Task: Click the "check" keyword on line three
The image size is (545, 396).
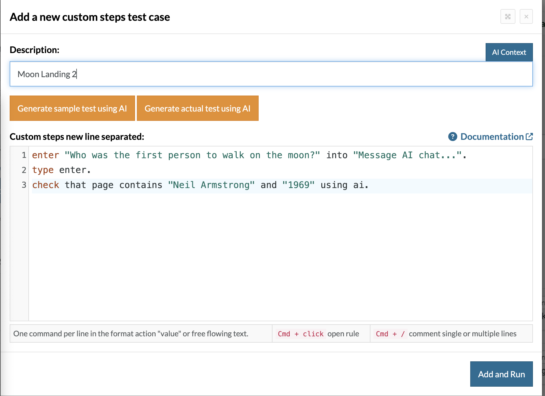Action: [46, 185]
